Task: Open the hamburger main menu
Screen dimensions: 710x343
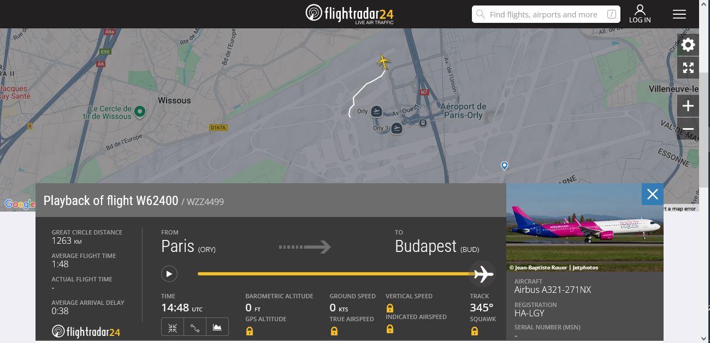Action: [x=679, y=15]
